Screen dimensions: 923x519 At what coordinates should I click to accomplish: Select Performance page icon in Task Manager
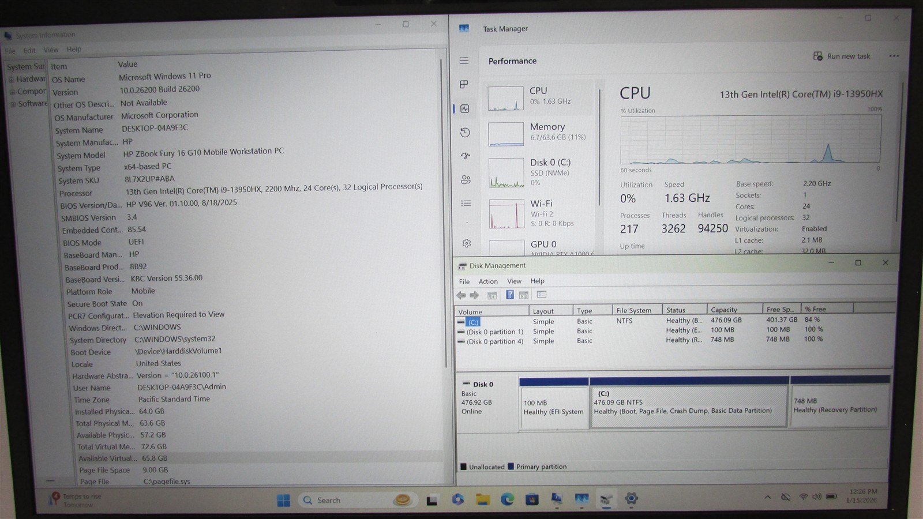[x=465, y=108]
